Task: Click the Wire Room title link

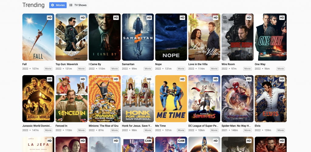Action: pos(228,64)
